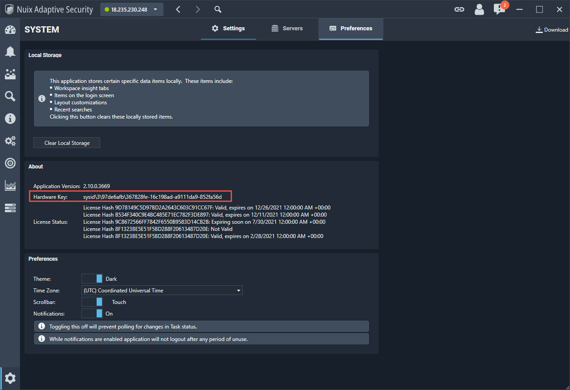Click the Expiring soon license line
The image size is (570, 390).
(x=204, y=222)
